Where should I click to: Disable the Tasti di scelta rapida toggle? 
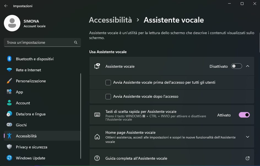[x=244, y=115]
